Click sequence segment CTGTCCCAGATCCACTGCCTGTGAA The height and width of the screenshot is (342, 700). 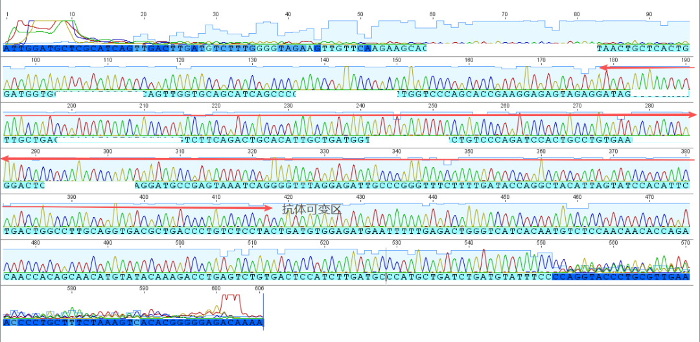[x=541, y=140]
